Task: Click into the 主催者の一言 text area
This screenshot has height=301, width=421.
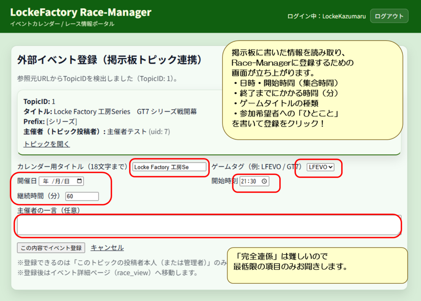Action: click(208, 225)
